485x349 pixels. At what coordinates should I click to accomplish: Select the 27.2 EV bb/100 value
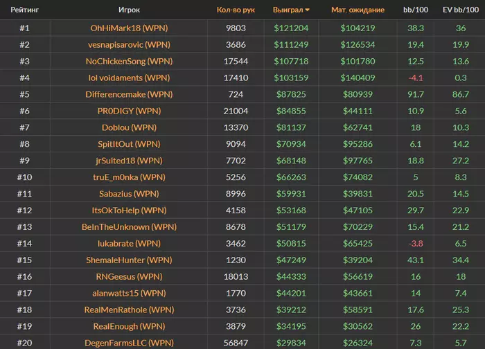click(461, 161)
